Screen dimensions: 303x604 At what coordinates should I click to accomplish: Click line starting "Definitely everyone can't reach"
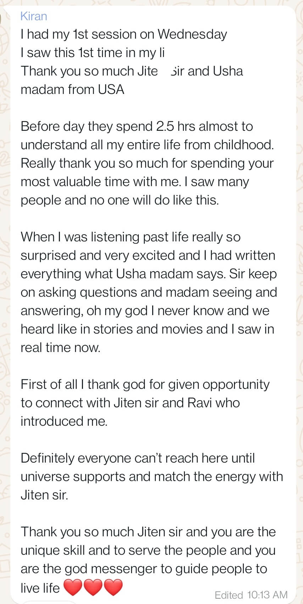pyautogui.click(x=137, y=458)
